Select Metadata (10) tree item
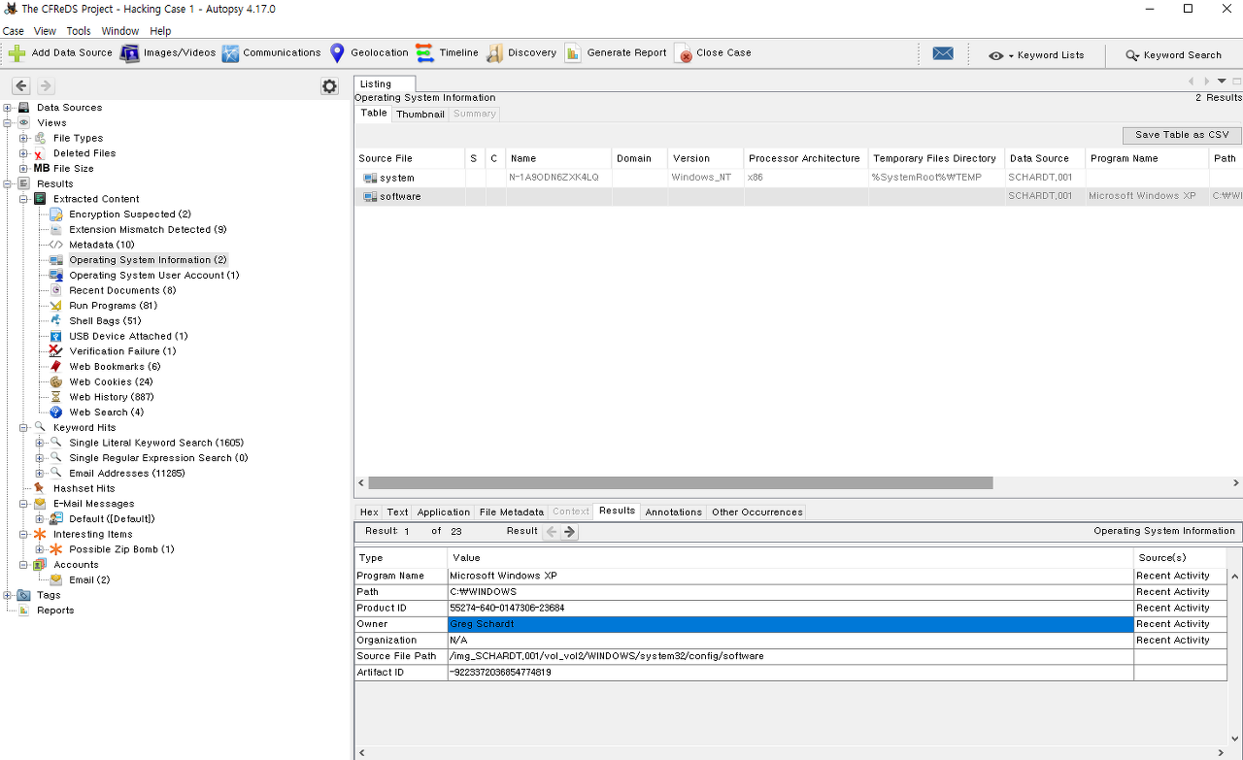Viewport: 1243px width, 760px height. tap(102, 245)
